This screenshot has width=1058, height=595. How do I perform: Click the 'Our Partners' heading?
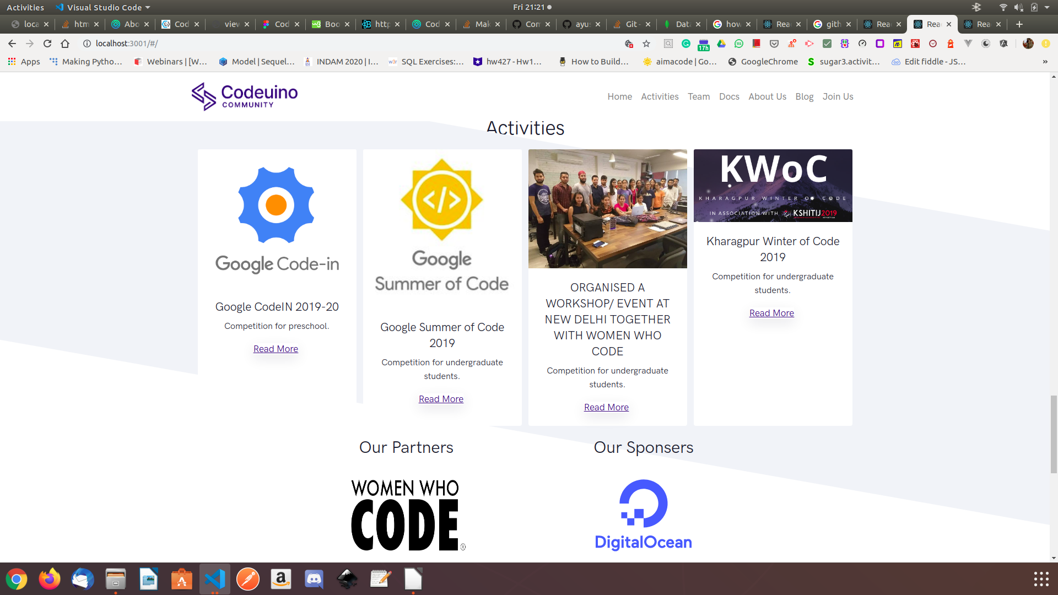point(406,447)
